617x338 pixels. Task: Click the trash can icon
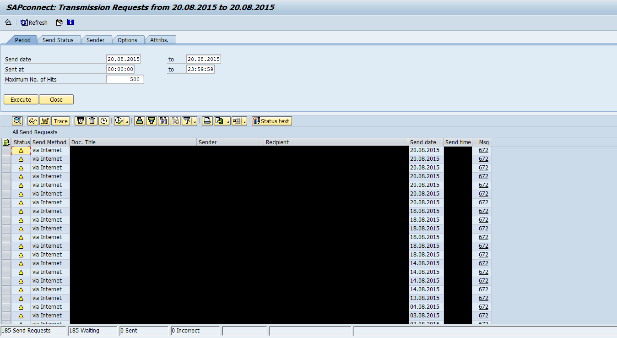pos(92,121)
